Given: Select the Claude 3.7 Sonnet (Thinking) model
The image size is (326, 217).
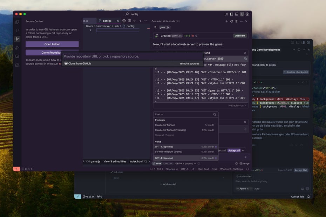Looking at the screenshot, I should [x=186, y=130].
